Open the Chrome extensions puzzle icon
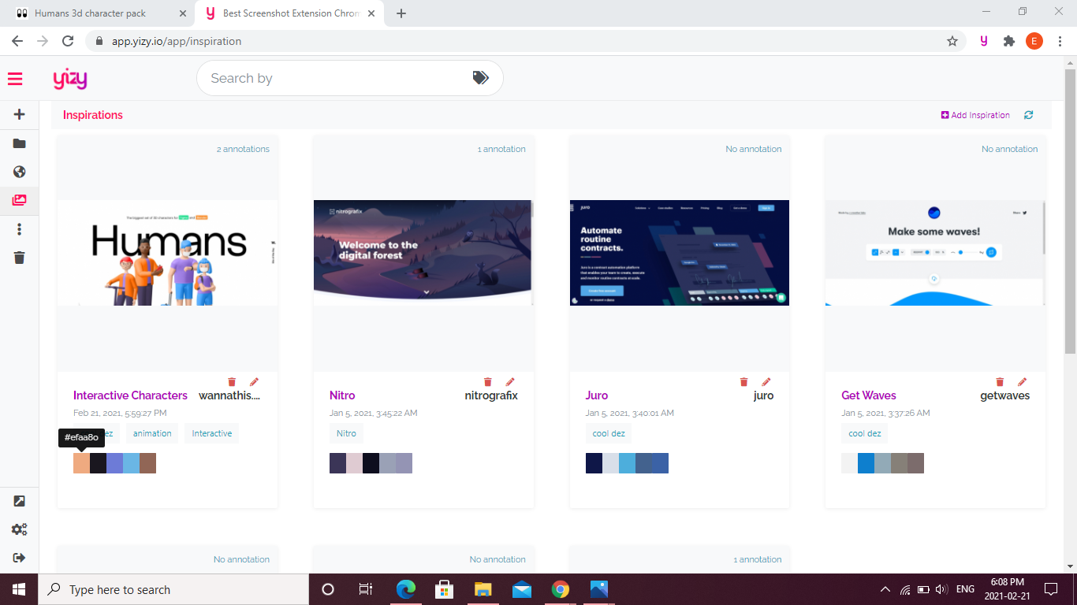Viewport: 1077px width, 605px height. pos(1009,41)
